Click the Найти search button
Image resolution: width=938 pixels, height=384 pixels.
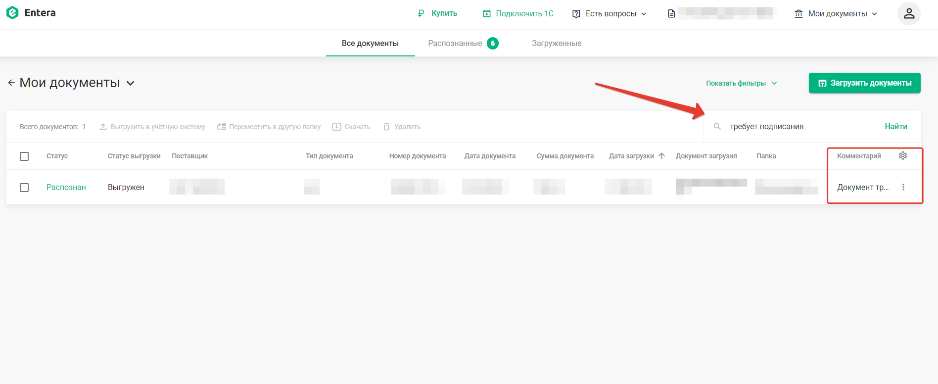[x=896, y=127]
